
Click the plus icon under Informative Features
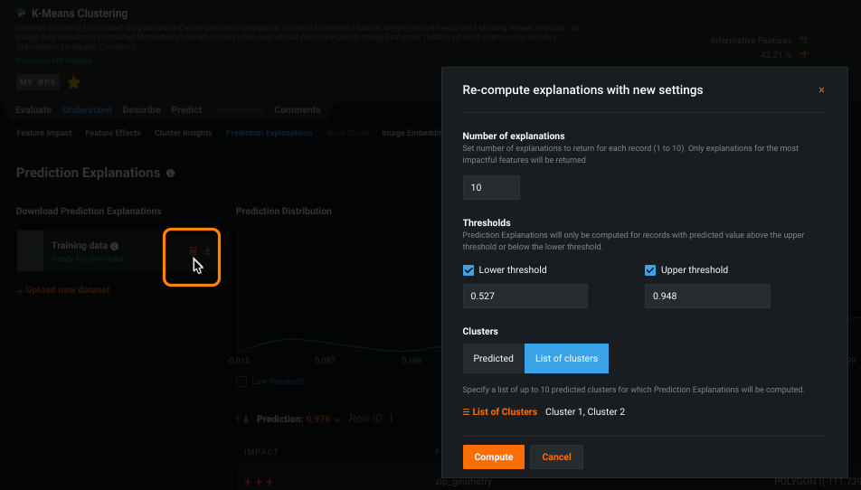(x=804, y=53)
